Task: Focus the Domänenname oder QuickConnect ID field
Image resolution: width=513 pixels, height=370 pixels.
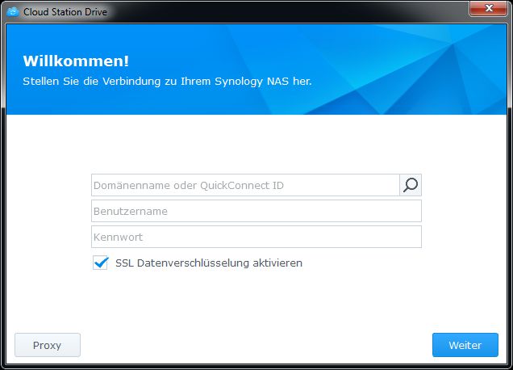Action: click(x=245, y=185)
